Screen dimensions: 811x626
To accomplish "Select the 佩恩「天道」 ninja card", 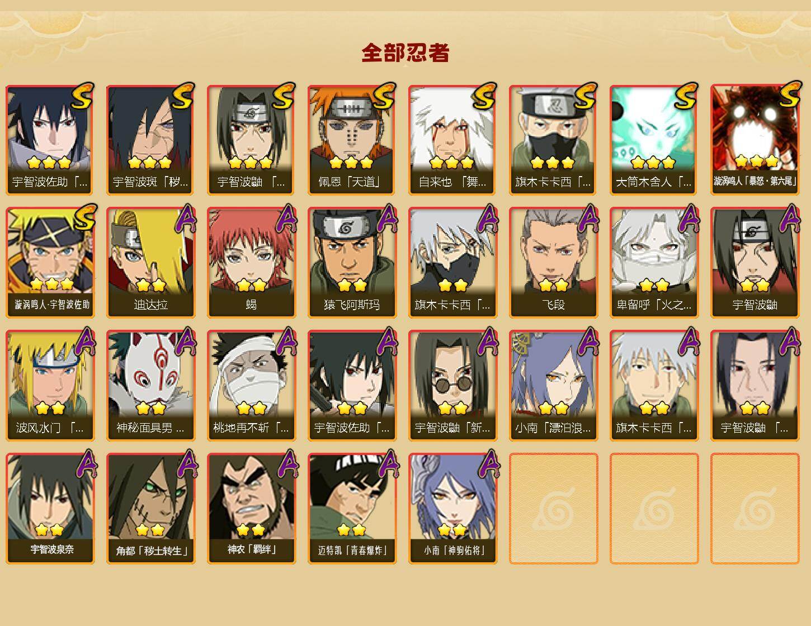I will click(352, 140).
